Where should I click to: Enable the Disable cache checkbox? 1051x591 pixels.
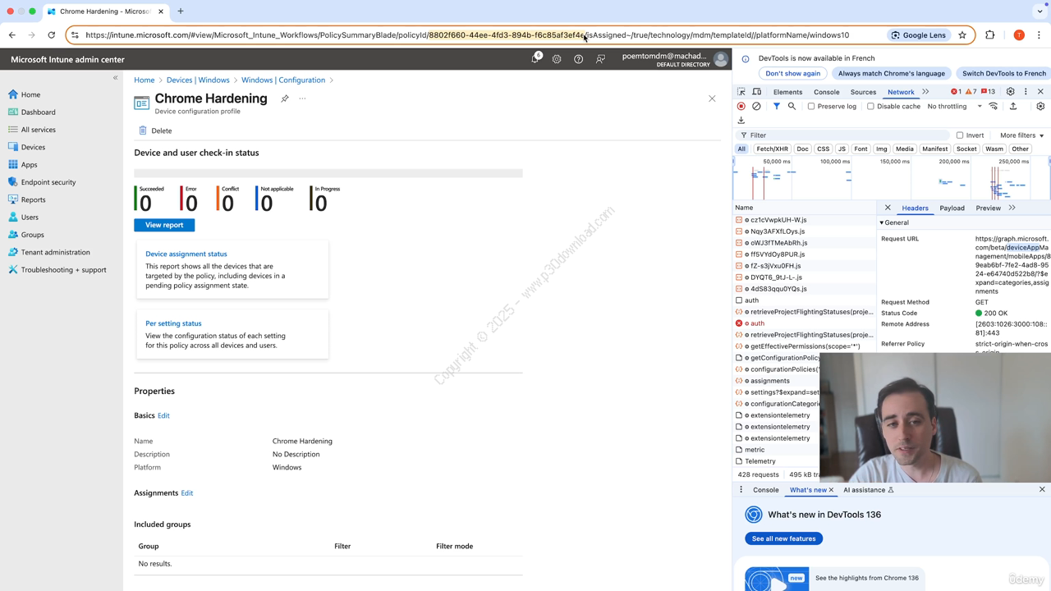pos(871,106)
